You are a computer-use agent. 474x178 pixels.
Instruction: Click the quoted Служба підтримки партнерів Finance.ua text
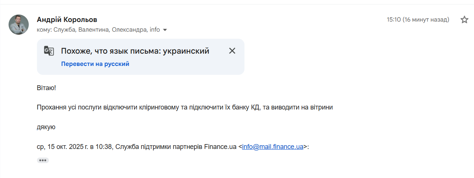coord(175,147)
